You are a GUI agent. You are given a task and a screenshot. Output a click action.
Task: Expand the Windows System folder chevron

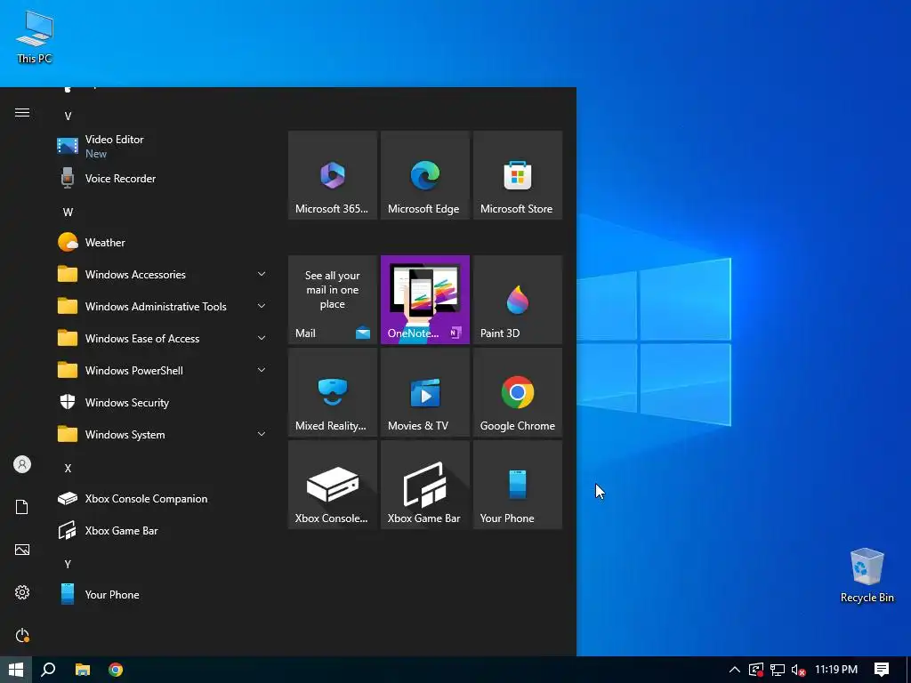(262, 434)
